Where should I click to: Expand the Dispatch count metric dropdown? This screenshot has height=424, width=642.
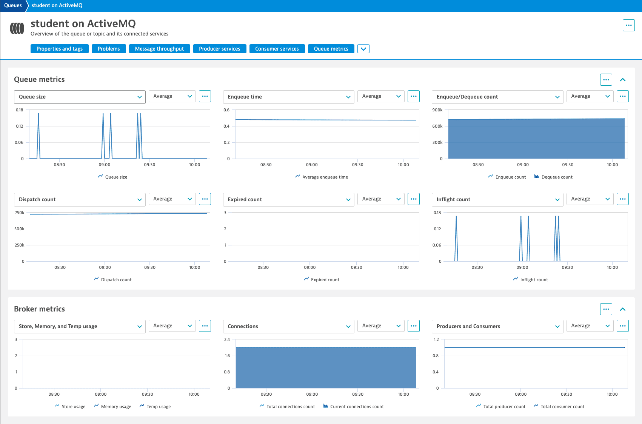coord(80,200)
